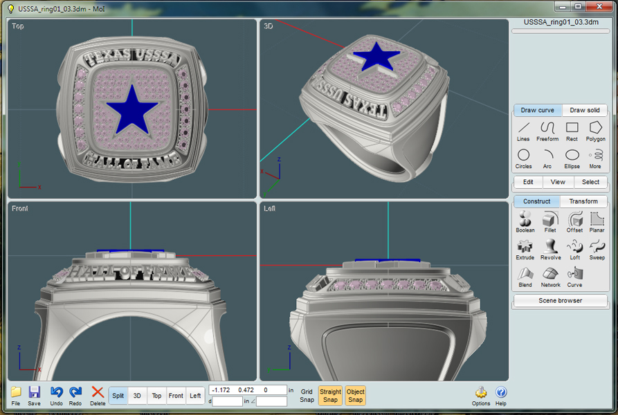This screenshot has width=618, height=415.
Task: Select the Planar tool
Action: click(x=597, y=222)
